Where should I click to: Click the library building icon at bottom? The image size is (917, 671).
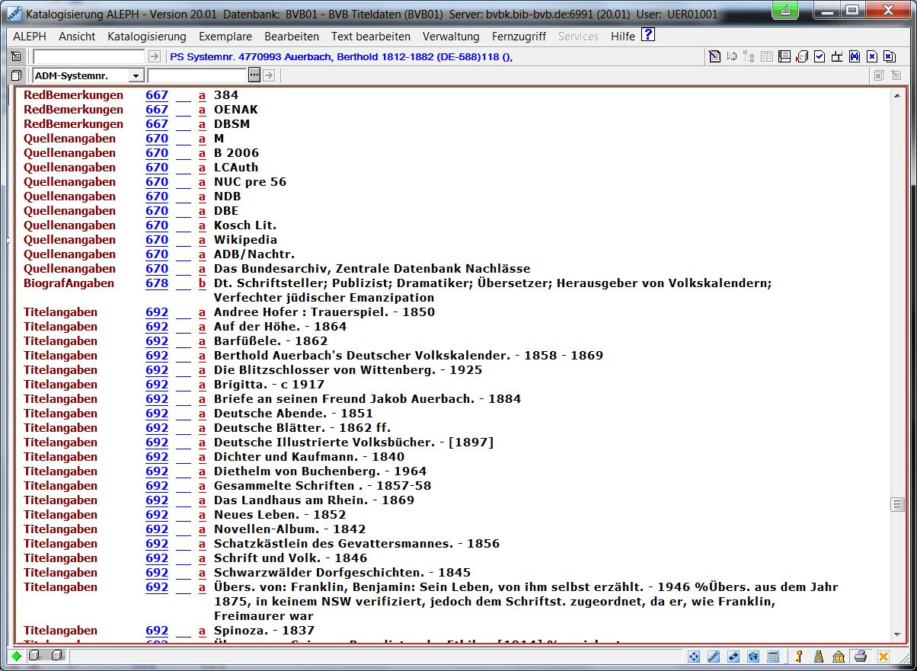pyautogui.click(x=838, y=657)
